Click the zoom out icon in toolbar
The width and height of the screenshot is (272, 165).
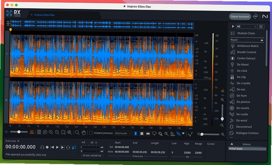pos(57,132)
